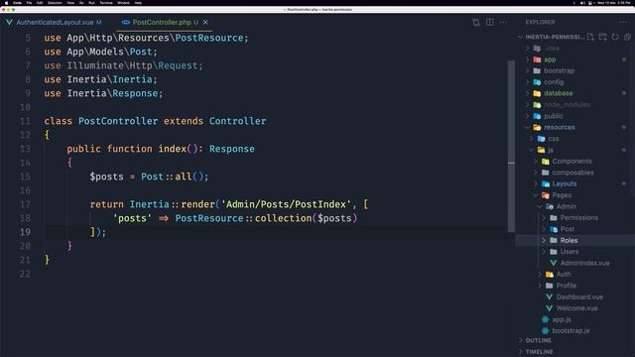Collapse the Pages folder chevron
Viewport: 635px width, 357px height.
pos(536,195)
